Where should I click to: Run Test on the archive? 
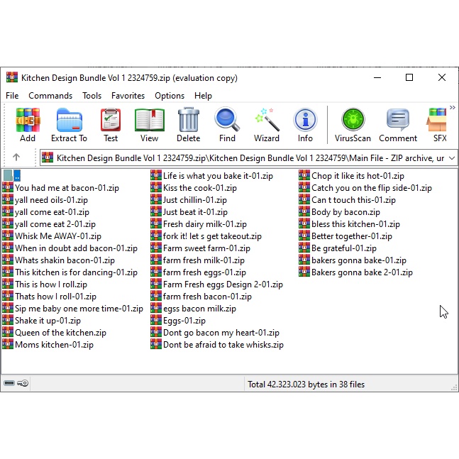[111, 124]
